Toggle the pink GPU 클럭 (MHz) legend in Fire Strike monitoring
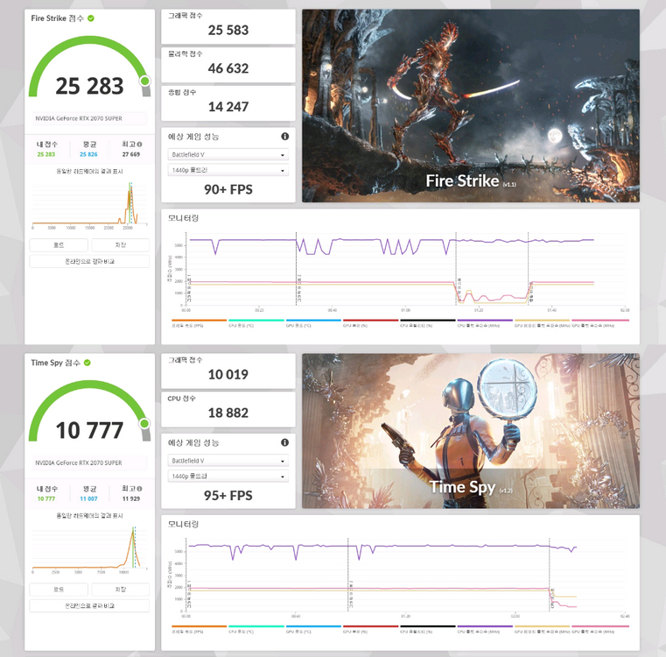Image resolution: width=666 pixels, height=657 pixels. click(x=600, y=322)
